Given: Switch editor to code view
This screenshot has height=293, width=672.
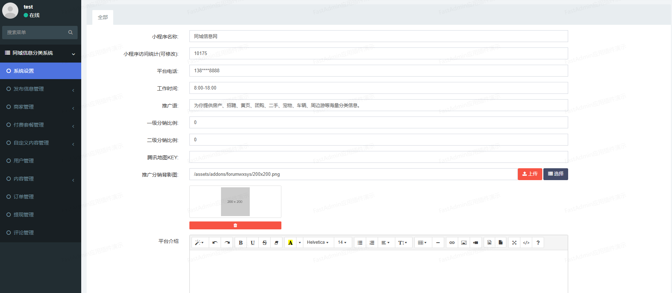Looking at the screenshot, I should 526,243.
